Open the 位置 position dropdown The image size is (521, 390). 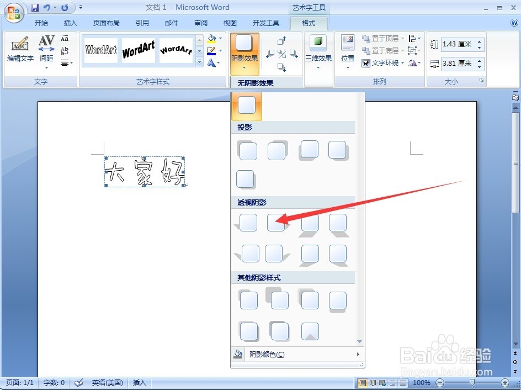pos(348,52)
